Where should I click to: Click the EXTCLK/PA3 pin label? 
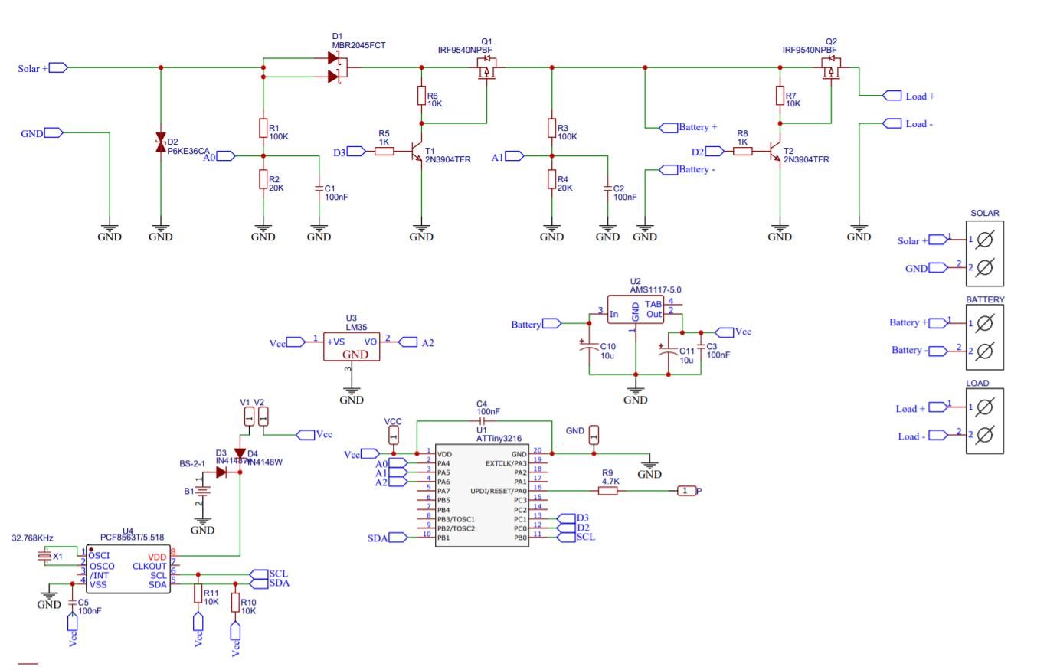tap(506, 463)
